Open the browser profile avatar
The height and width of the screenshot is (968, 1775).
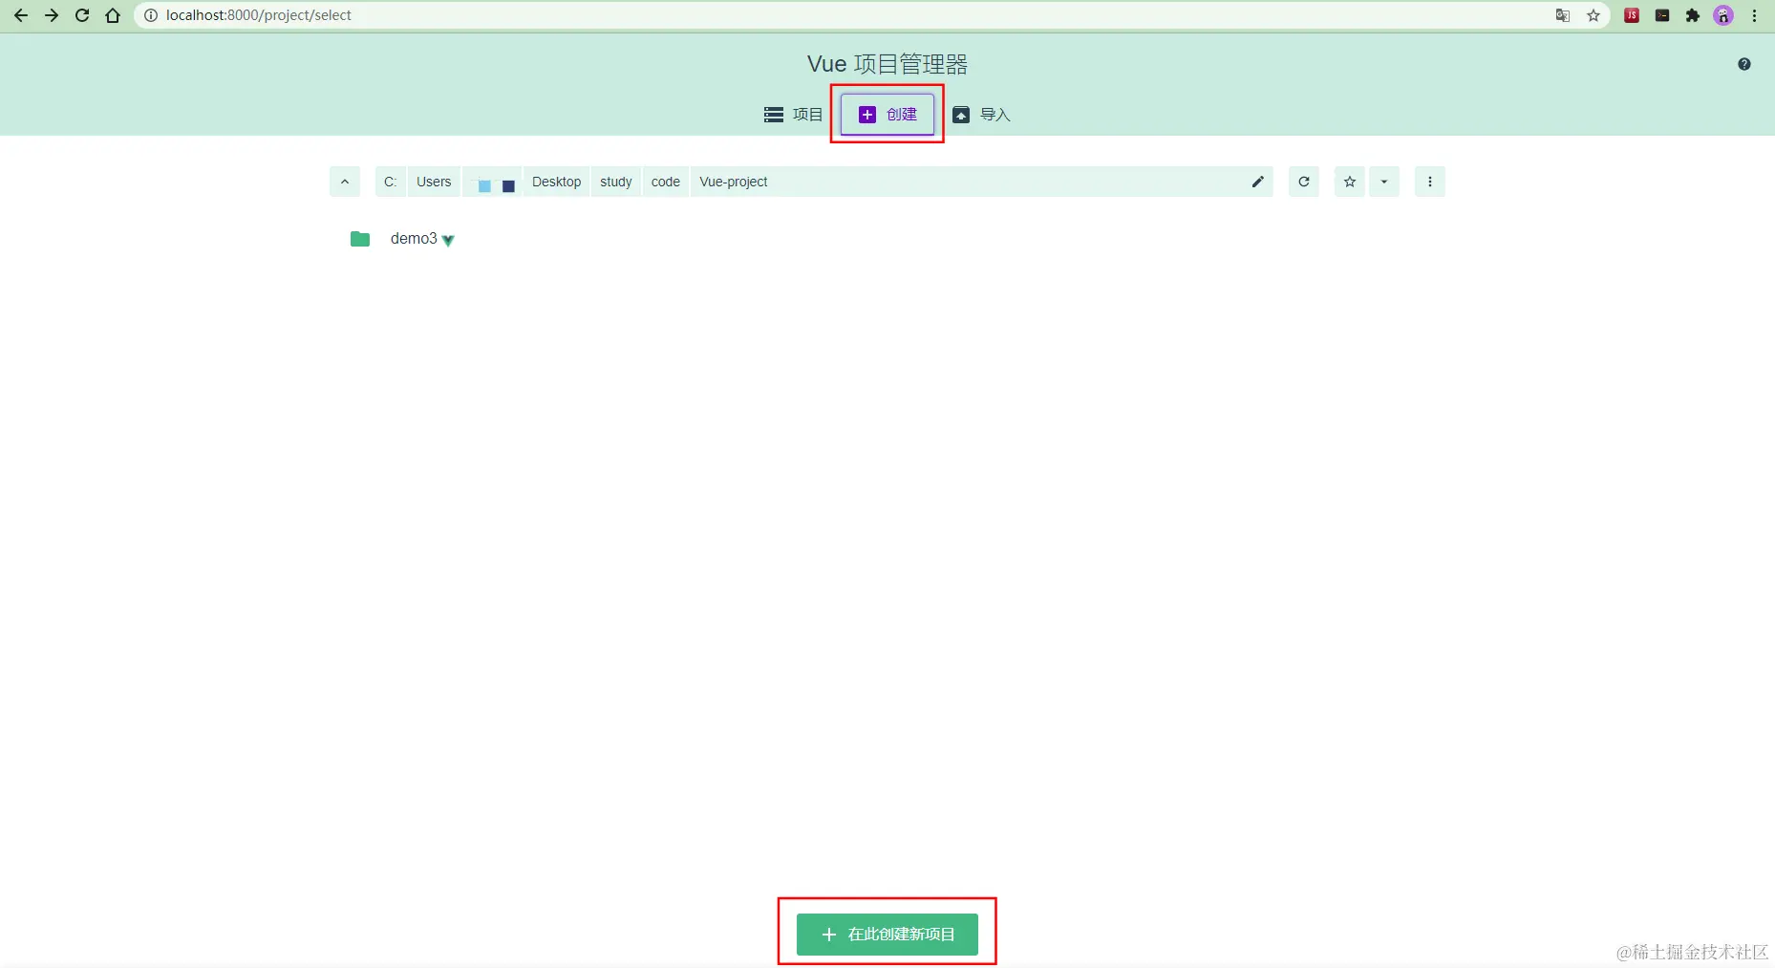pos(1723,15)
